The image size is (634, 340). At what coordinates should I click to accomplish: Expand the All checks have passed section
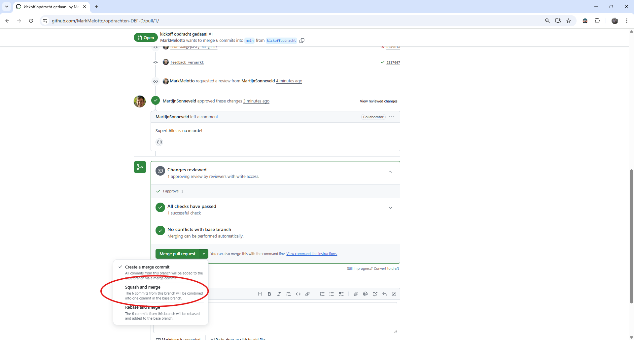(x=390, y=208)
